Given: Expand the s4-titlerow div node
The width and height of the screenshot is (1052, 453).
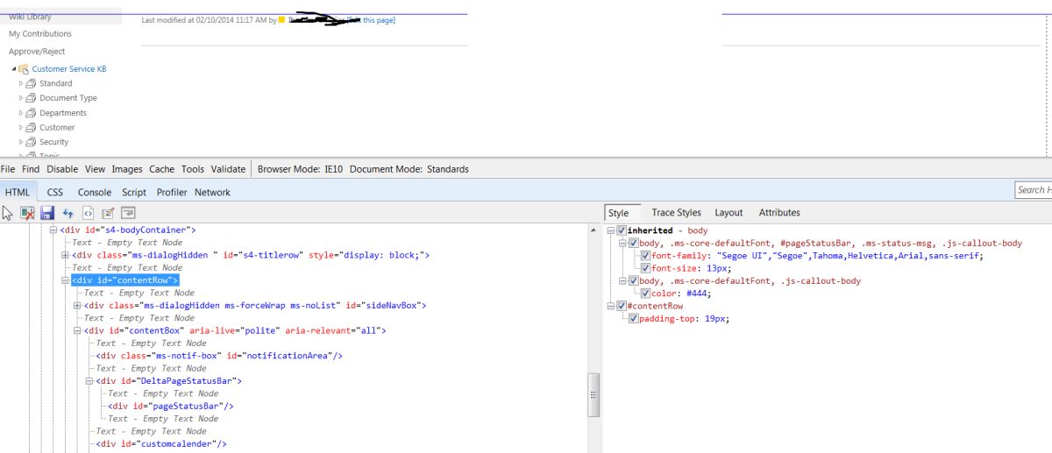Looking at the screenshot, I should pos(65,255).
